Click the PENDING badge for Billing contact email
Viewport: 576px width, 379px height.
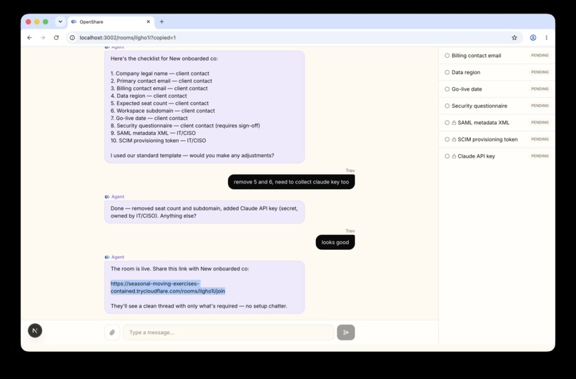(540, 56)
